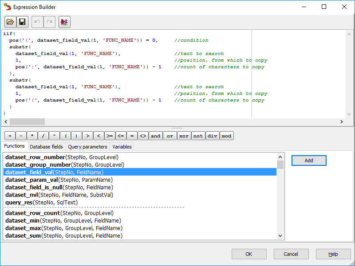Confirm with the OK button

(248, 254)
